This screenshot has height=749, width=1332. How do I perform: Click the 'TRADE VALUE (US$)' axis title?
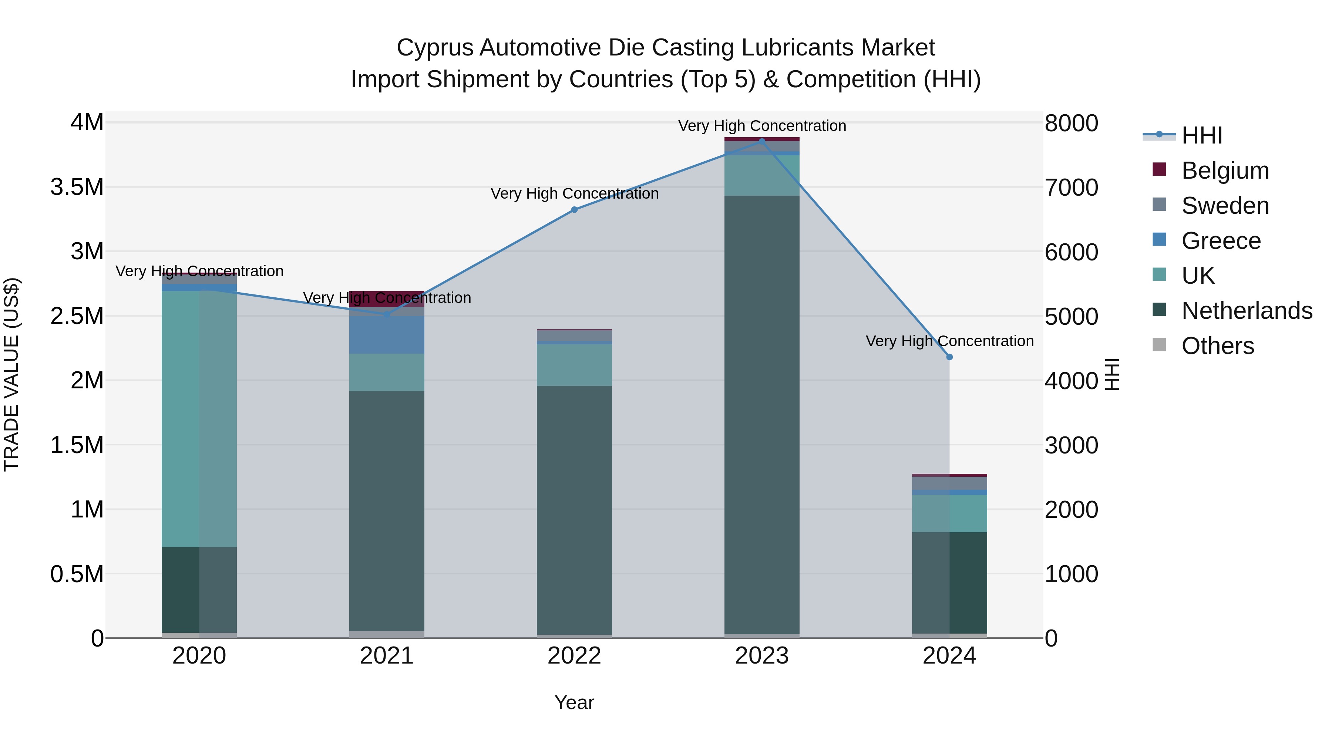pyautogui.click(x=11, y=374)
